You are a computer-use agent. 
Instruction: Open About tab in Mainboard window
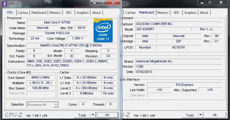click(204, 13)
